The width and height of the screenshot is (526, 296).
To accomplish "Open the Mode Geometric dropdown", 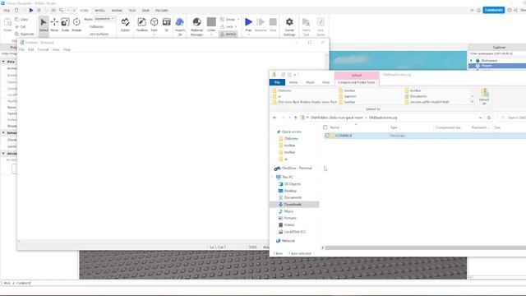I will tap(104, 19).
